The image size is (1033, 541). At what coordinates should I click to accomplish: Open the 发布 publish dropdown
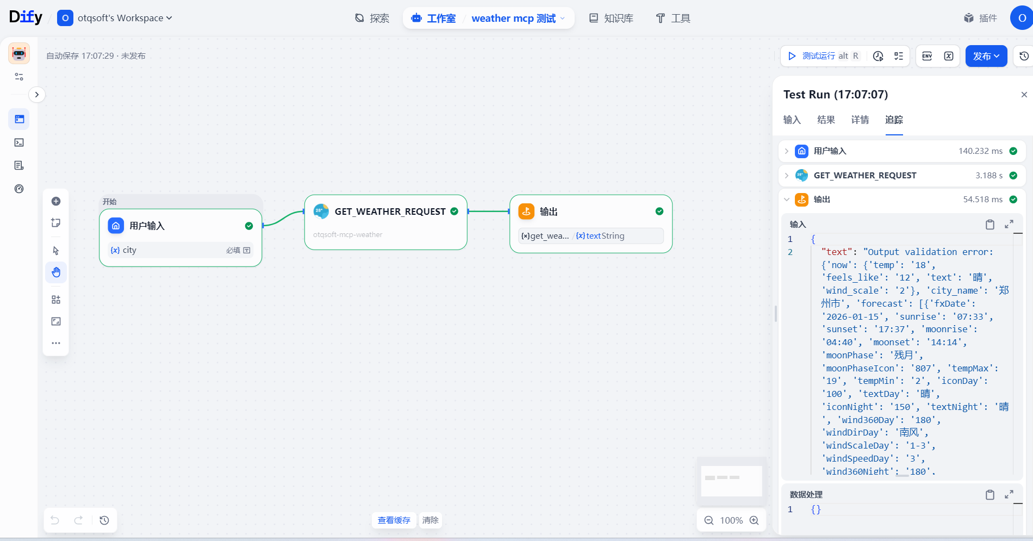986,56
